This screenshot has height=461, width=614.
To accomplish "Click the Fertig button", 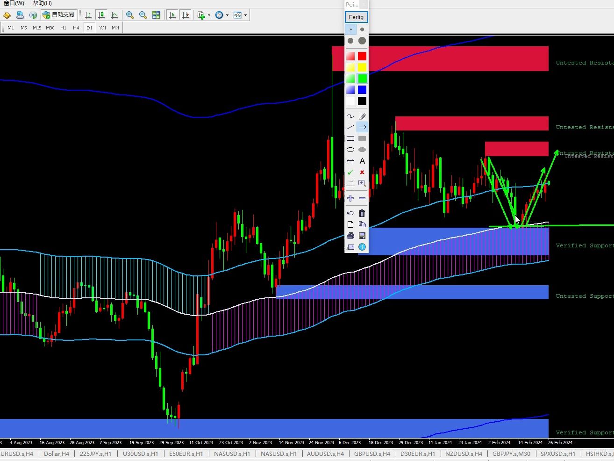I will [356, 17].
